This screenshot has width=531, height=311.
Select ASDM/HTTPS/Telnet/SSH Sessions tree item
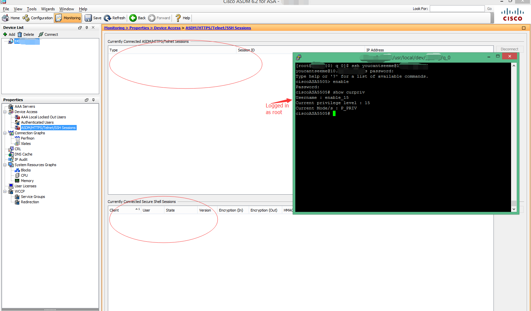pos(48,128)
